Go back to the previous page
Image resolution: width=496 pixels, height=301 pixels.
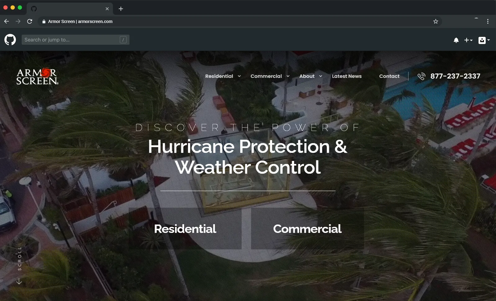[7, 21]
